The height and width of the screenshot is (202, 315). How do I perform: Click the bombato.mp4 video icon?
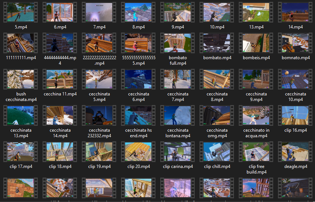pos(217,43)
